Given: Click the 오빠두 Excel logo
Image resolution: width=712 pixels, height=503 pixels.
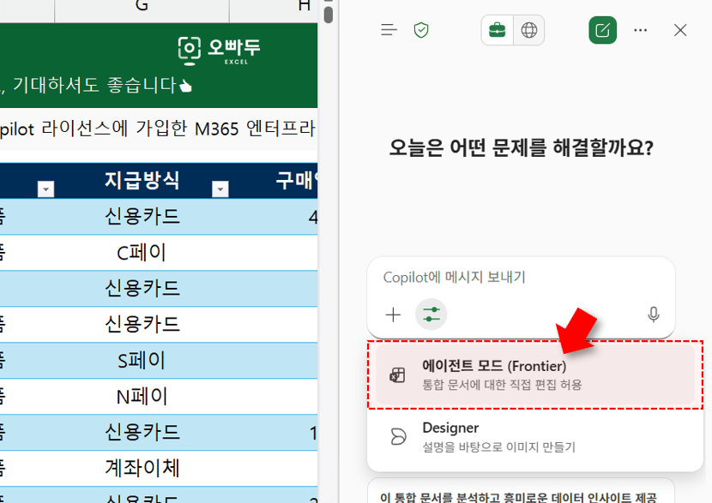Looking at the screenshot, I should tap(219, 51).
